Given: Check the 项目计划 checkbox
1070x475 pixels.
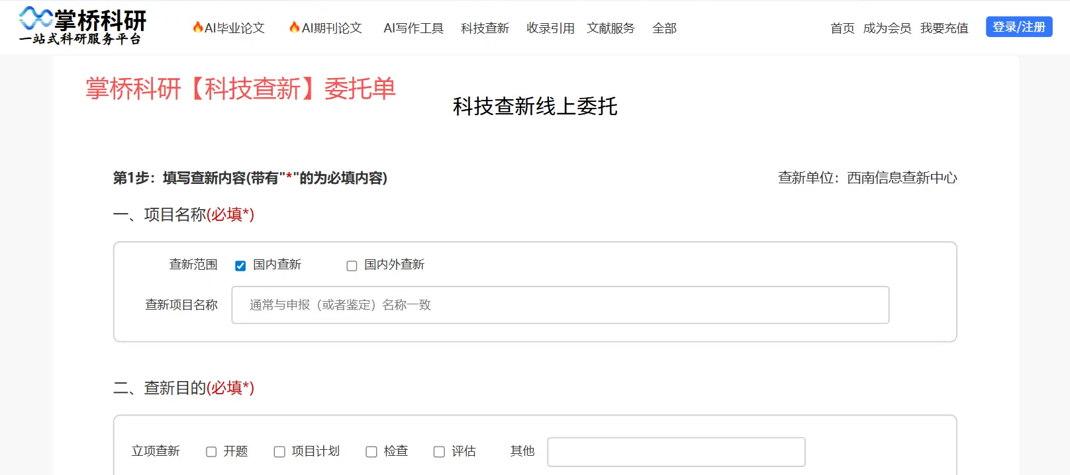Looking at the screenshot, I should (x=279, y=452).
